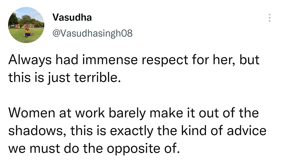Click the word 'immense' in the tweet
Image resolution: width=283 pixels, height=164 pixels.
click(110, 60)
